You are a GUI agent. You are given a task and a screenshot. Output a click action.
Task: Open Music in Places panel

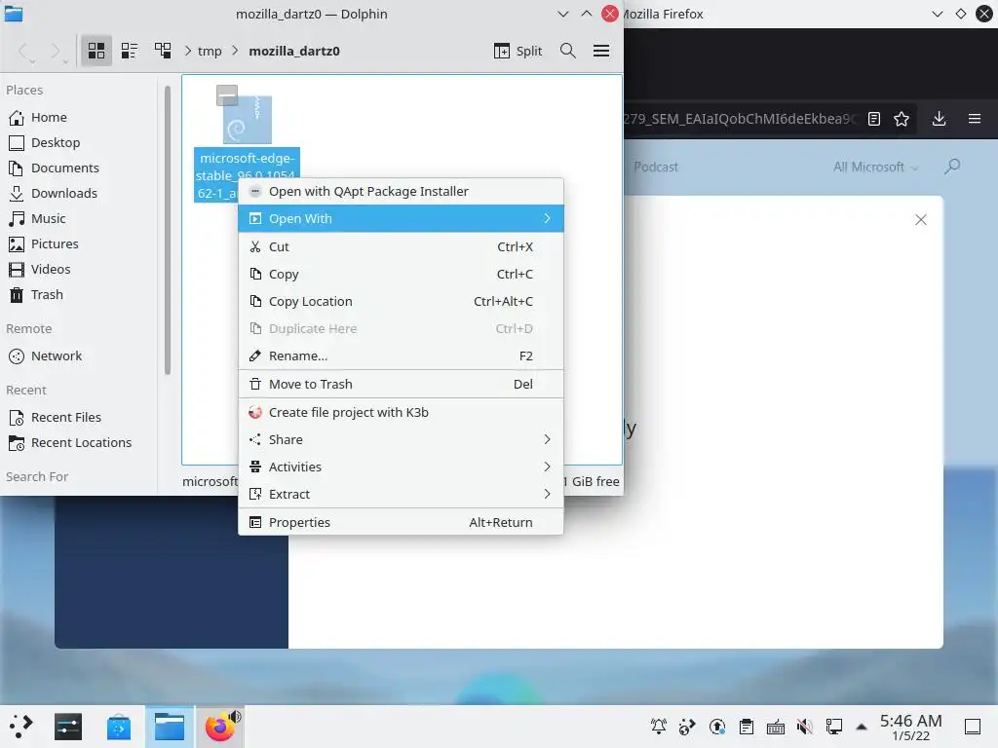[x=48, y=219]
